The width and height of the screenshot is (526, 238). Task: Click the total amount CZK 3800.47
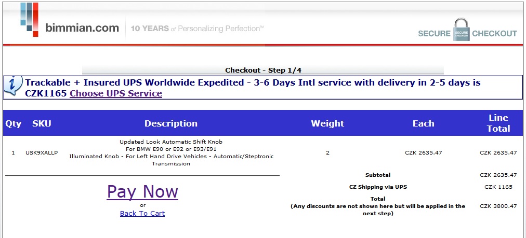[498, 206]
